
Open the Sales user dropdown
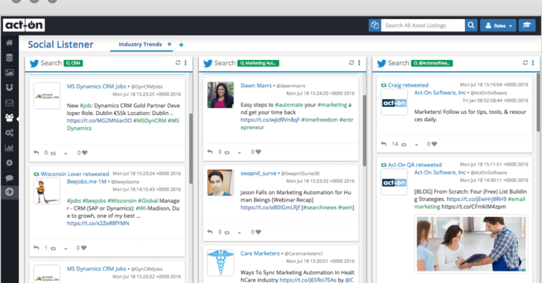click(498, 25)
